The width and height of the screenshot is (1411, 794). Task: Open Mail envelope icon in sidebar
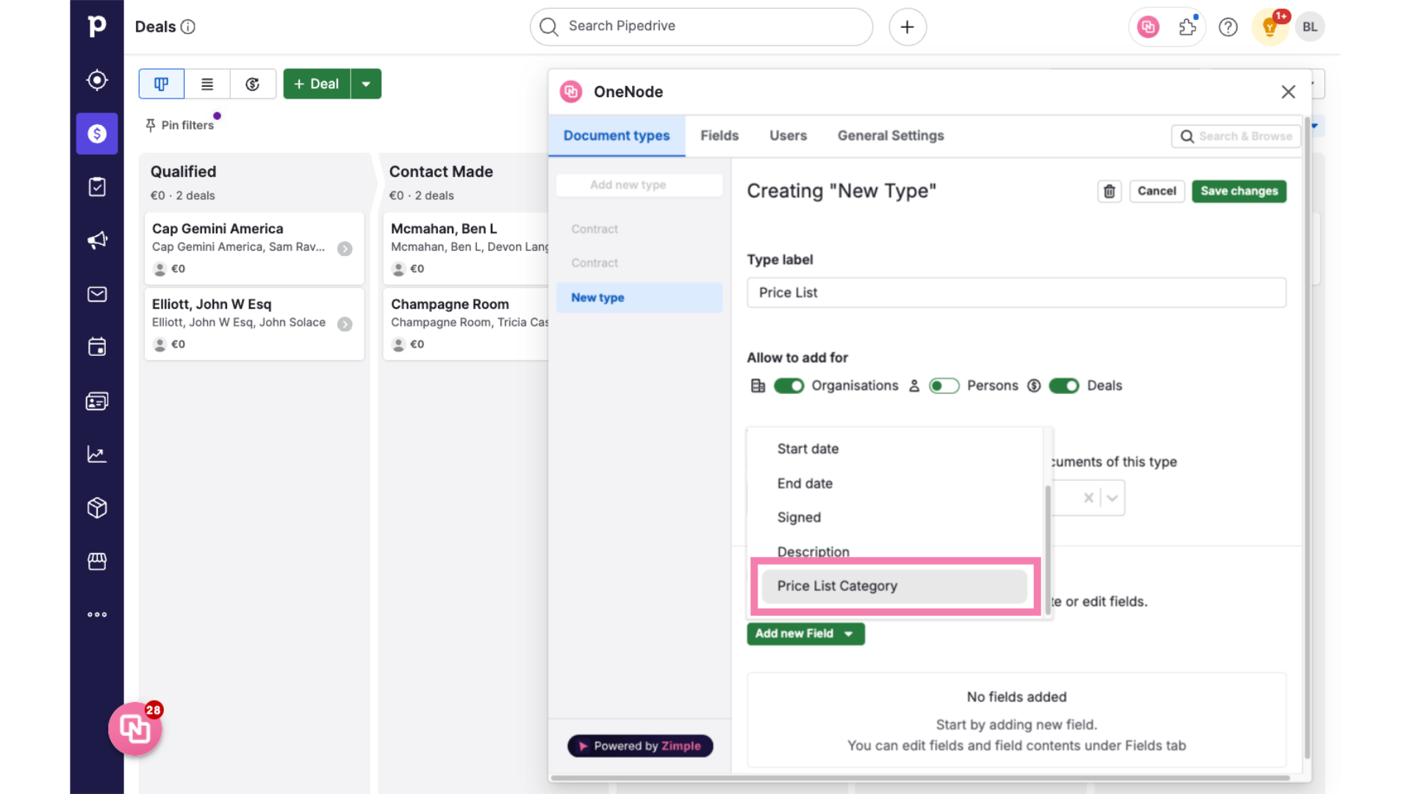[x=97, y=294]
